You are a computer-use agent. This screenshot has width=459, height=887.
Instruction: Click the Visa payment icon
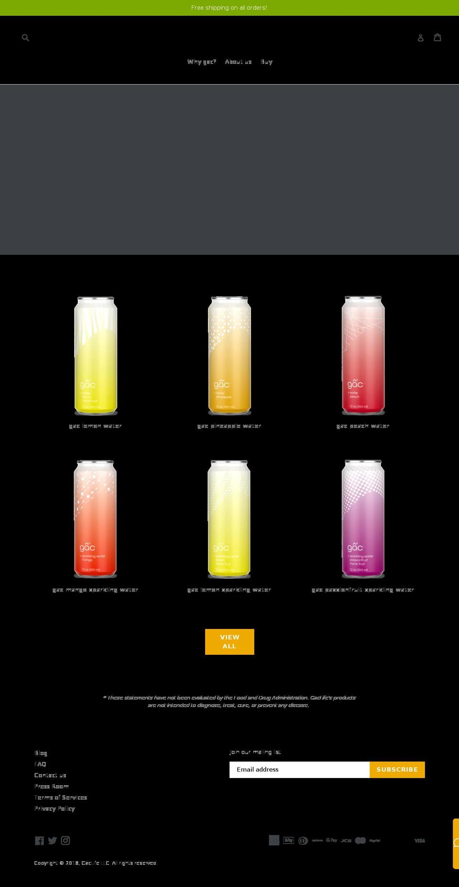click(420, 840)
